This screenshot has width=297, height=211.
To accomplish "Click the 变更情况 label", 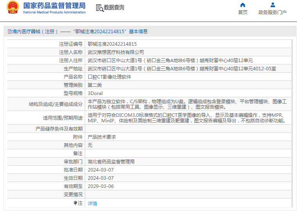I will [x=73, y=195].
